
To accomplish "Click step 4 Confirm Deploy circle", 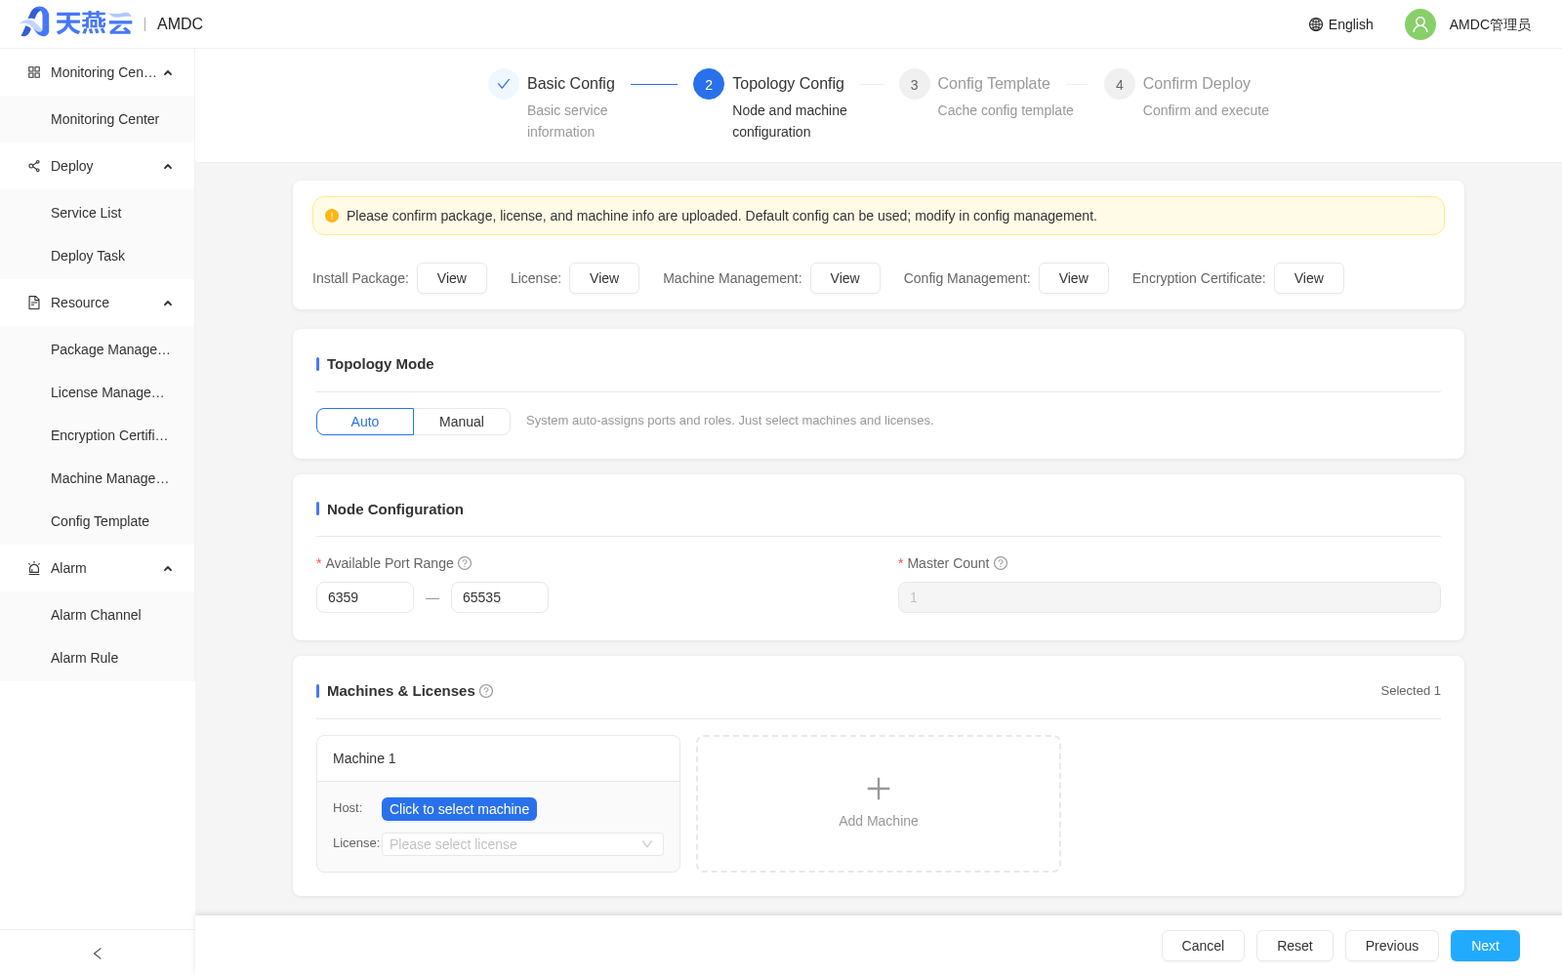I will tap(1119, 84).
